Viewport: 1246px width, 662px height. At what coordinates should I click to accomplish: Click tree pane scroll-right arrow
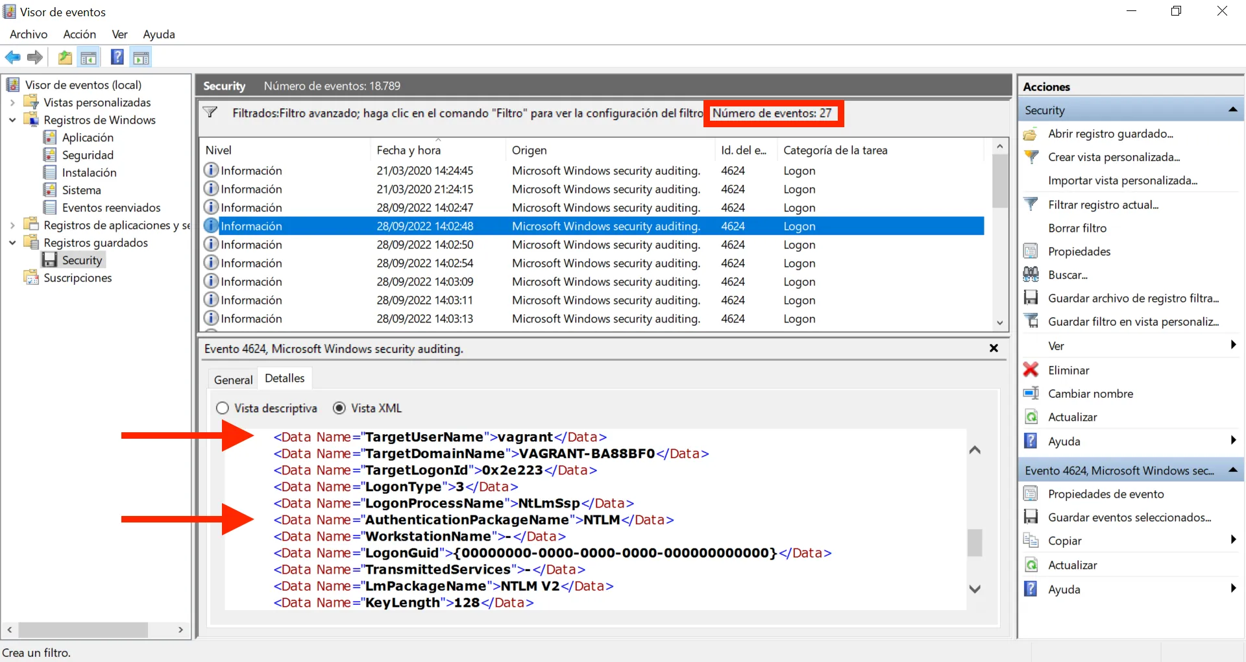[180, 630]
